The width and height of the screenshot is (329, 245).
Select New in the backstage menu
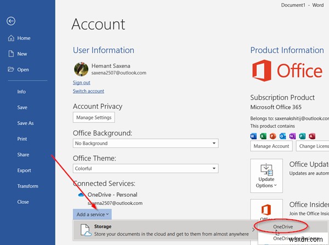(22, 54)
